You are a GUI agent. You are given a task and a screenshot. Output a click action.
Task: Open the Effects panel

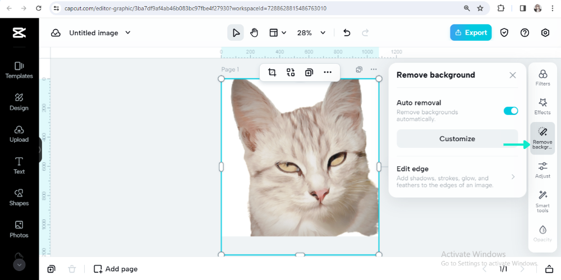click(542, 106)
